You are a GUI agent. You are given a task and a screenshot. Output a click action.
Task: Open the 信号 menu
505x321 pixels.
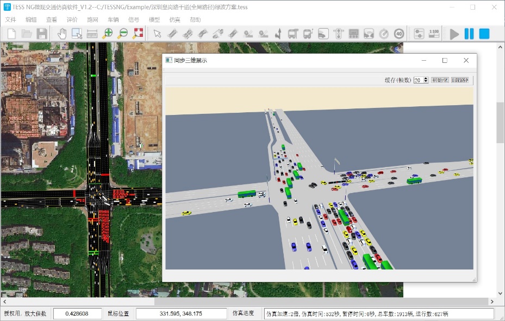(134, 20)
